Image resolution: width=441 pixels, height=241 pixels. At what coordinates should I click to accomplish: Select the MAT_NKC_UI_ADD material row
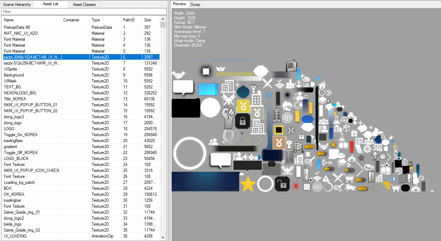click(81, 33)
